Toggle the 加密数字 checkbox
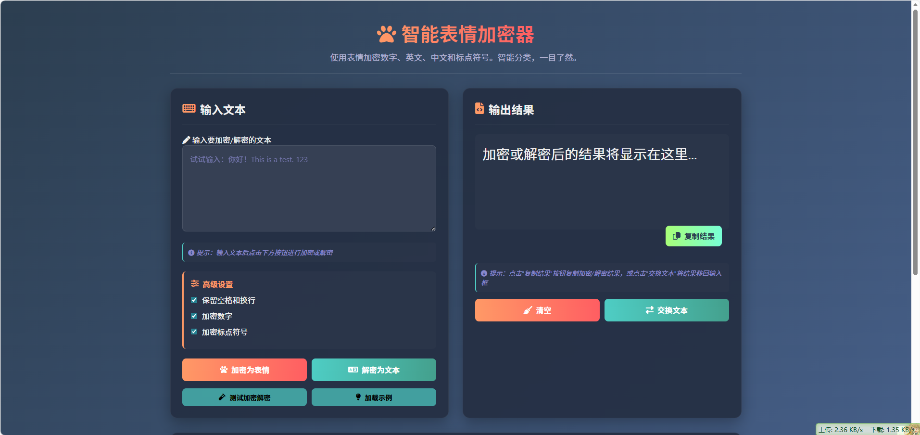Screen dimensions: 920x435 coord(194,316)
